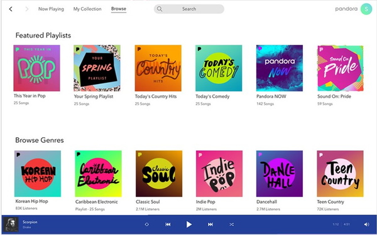Image resolution: width=377 pixels, height=235 pixels.
Task: Click the total time "4:51"
Action: 347,224
